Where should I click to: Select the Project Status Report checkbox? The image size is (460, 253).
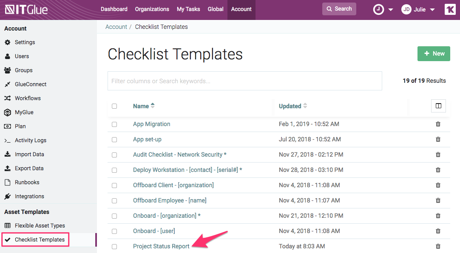pyautogui.click(x=114, y=247)
